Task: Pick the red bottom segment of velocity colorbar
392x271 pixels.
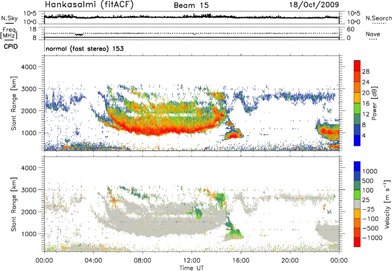Action: pyautogui.click(x=357, y=242)
